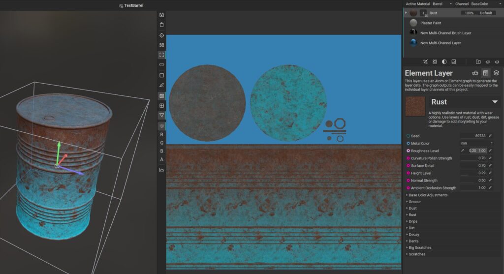Click the center-target crosshair icon

[x=161, y=35]
